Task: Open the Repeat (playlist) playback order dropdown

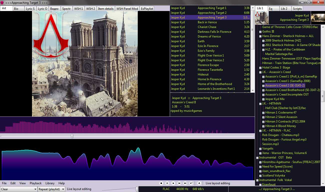Action: 51,189
